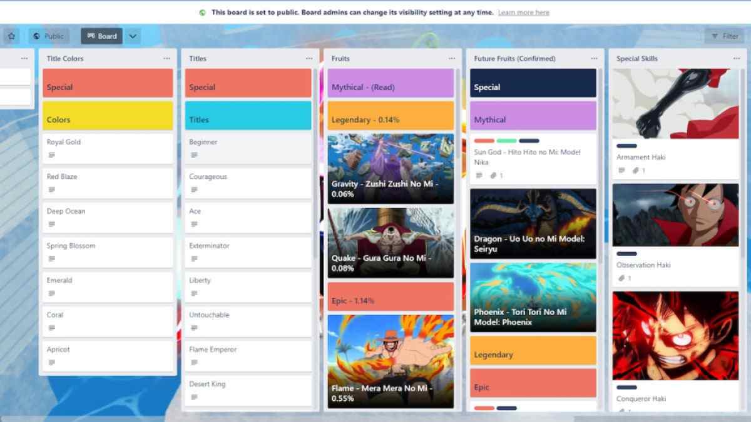Select the Board view button

tap(101, 36)
